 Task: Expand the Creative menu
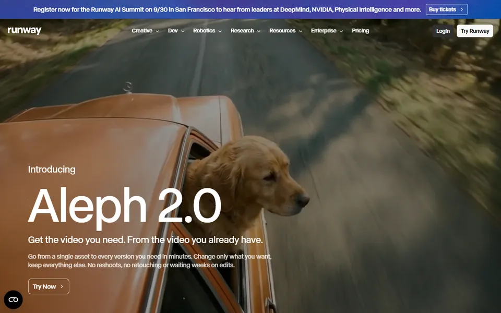click(x=146, y=31)
